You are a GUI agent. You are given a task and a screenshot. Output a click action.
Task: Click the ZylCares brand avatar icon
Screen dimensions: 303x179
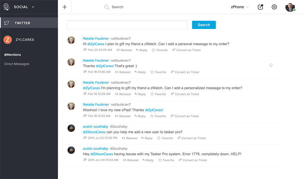coord(8,40)
